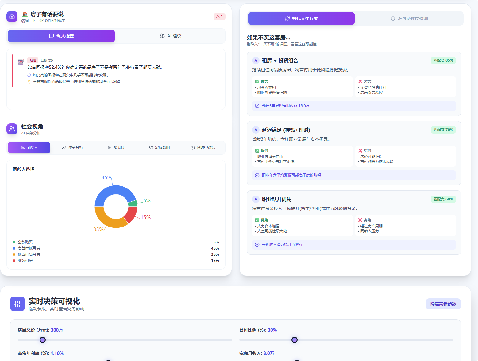The image size is (478, 361).
Task: Click the refresh icon on 替代人生方案 button
Action: (287, 18)
